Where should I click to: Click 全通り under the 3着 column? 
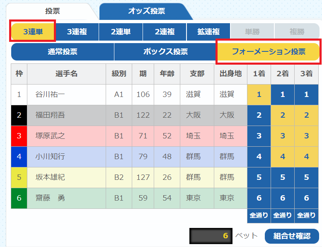coord(307,215)
